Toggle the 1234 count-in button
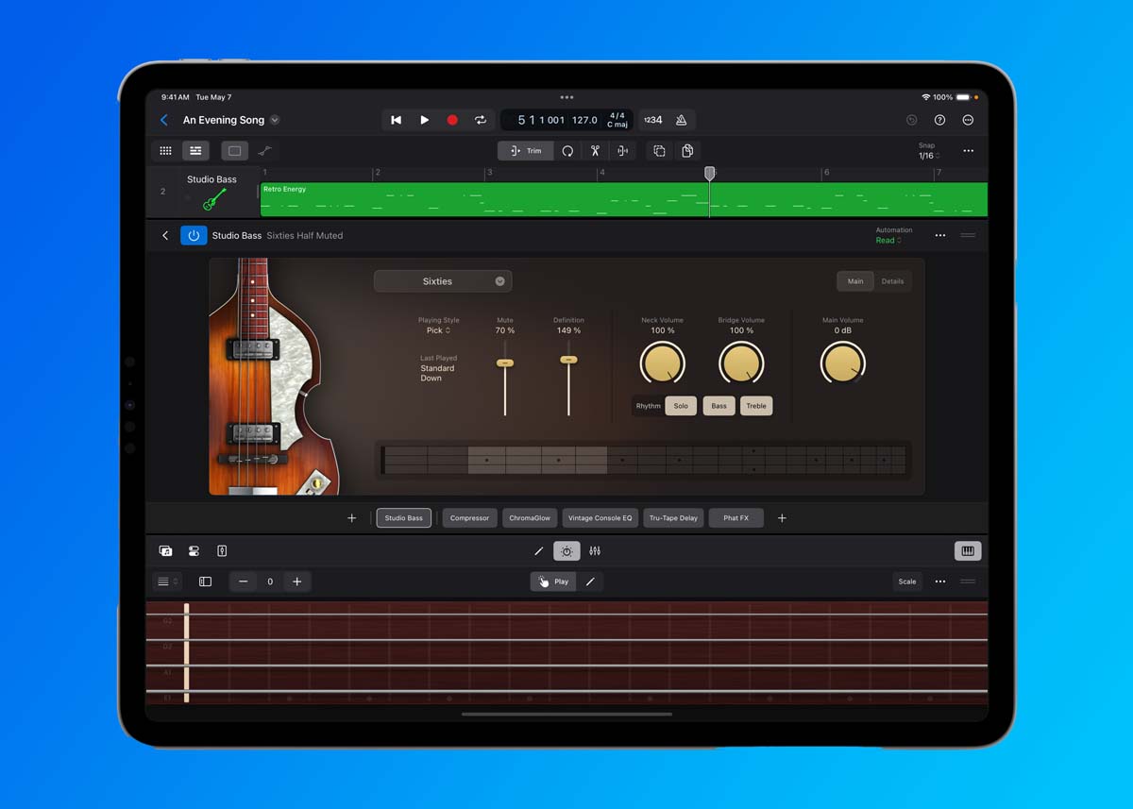This screenshot has width=1133, height=809. 652,120
